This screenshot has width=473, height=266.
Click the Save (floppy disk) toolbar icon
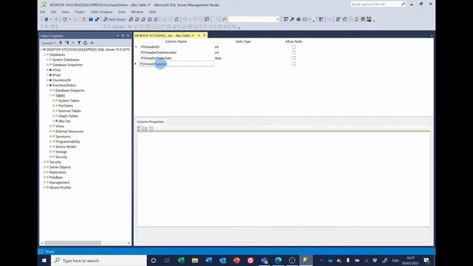91,19
